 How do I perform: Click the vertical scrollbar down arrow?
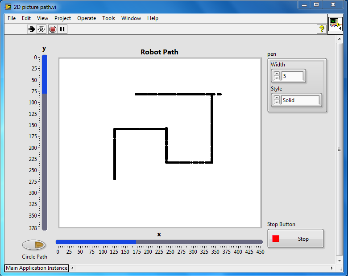pyautogui.click(x=340, y=260)
